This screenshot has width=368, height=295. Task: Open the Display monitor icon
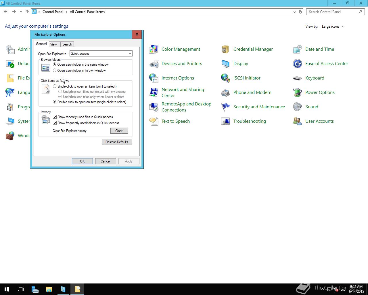pyautogui.click(x=226, y=64)
